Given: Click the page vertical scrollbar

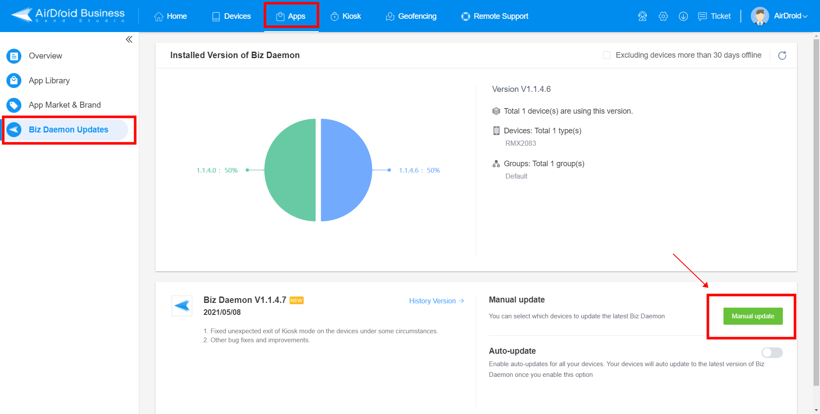Looking at the screenshot, I should point(816,213).
